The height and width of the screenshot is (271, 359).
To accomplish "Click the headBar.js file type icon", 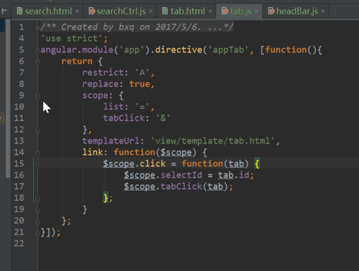I will [271, 11].
